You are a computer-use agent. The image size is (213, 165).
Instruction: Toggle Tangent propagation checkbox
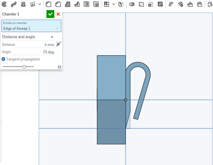(3, 59)
